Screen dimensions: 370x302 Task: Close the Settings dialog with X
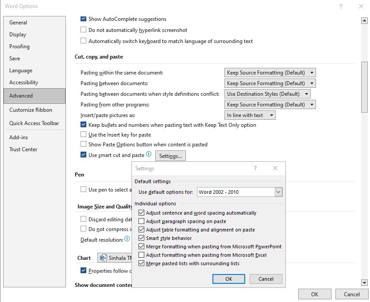[x=275, y=168]
